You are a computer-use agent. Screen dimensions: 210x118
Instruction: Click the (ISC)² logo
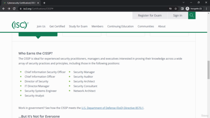tap(20, 25)
